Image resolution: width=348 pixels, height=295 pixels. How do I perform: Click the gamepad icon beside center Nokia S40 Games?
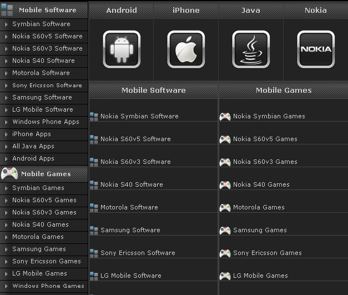point(225,185)
